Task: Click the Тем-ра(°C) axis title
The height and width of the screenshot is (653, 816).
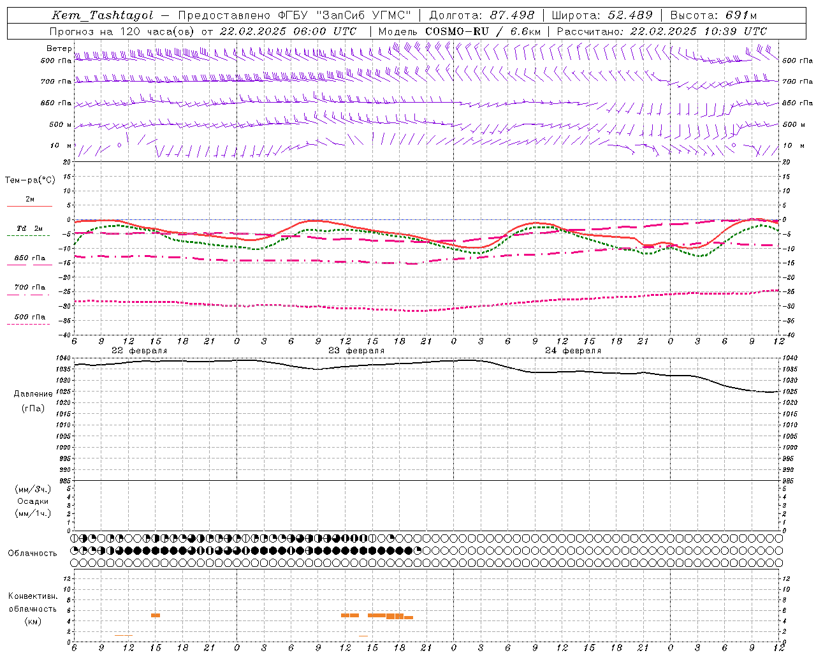Action: pyautogui.click(x=30, y=180)
